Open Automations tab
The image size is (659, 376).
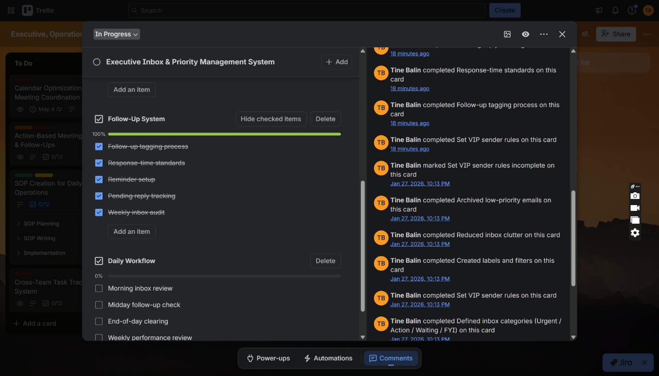(x=328, y=358)
